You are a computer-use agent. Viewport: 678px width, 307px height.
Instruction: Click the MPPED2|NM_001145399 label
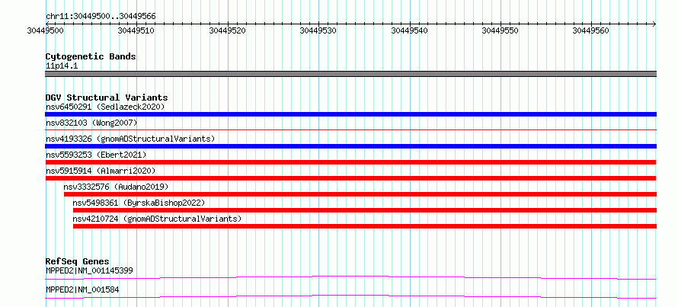89,270
